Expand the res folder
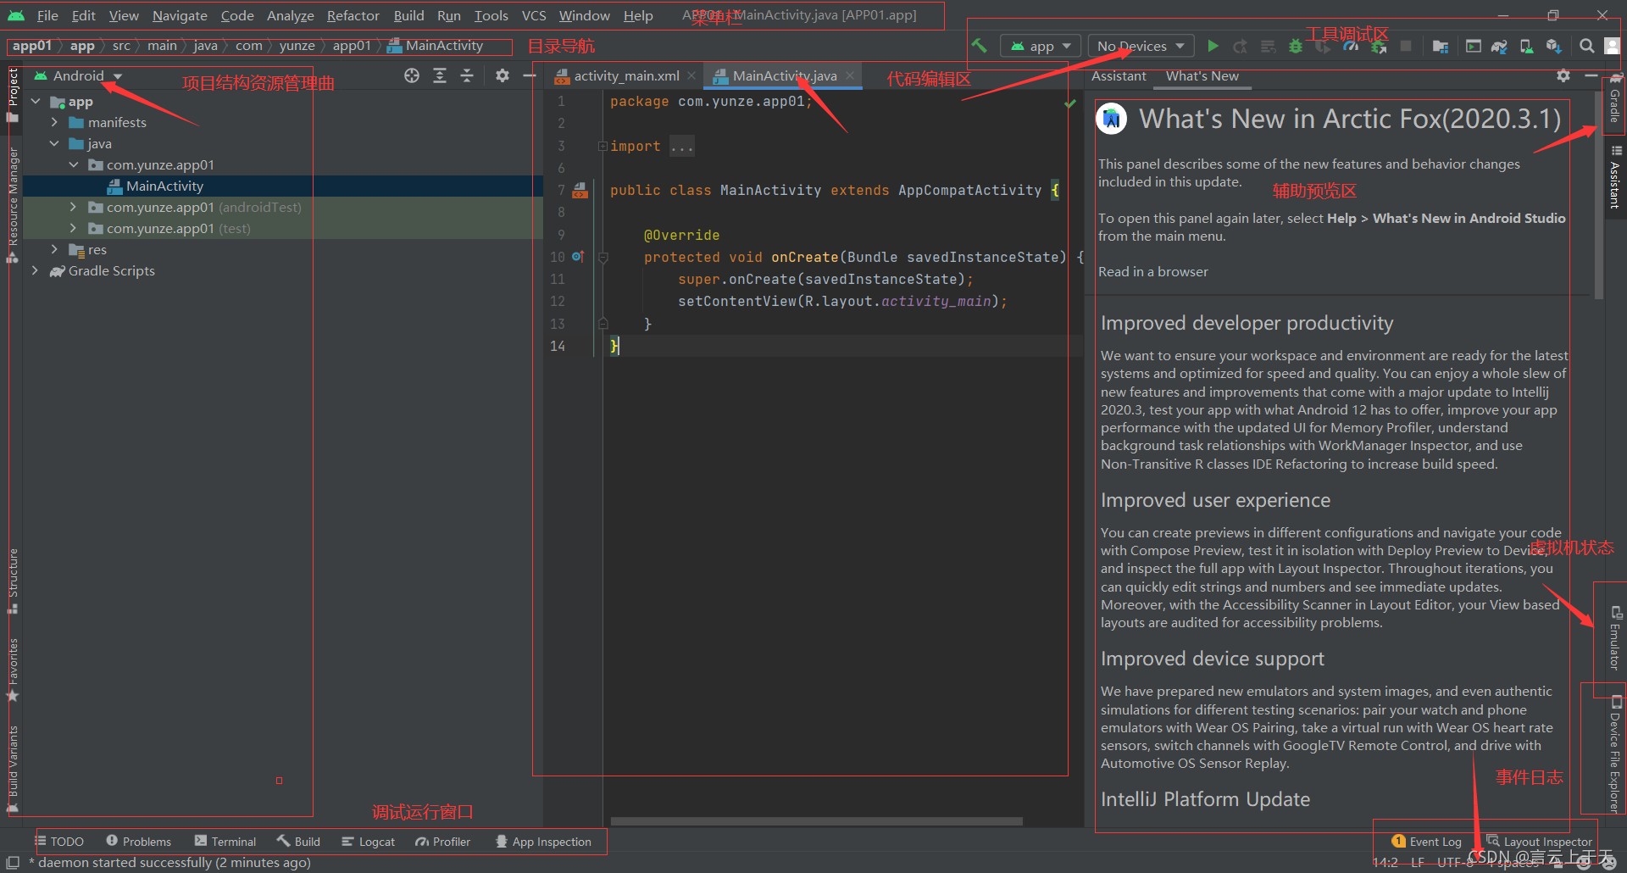 [x=54, y=250]
